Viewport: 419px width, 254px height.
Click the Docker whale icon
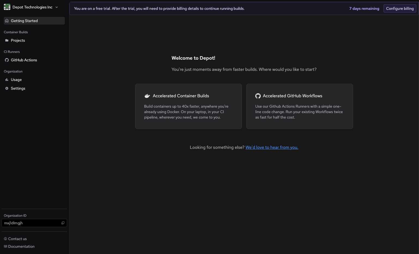(x=147, y=96)
